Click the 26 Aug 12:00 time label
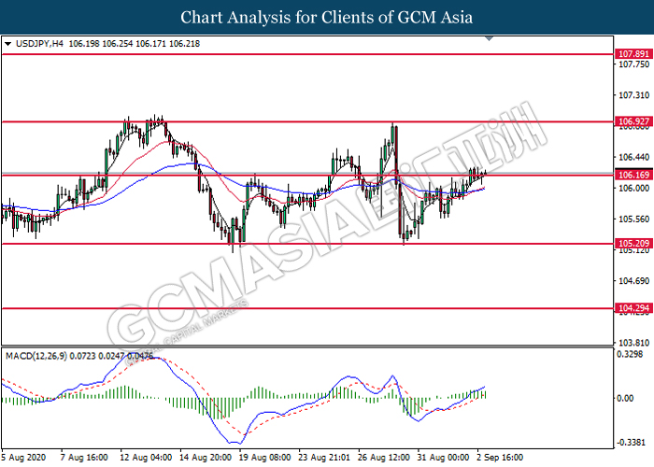 [x=384, y=458]
